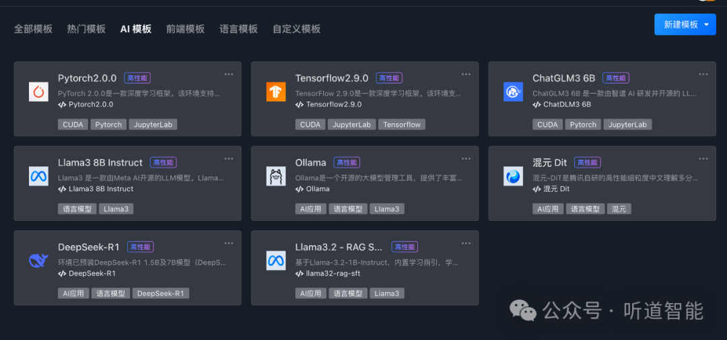Click the Tensorflow tag on Tensorflow2.9.0 card
Image resolution: width=727 pixels, height=340 pixels.
click(x=402, y=125)
